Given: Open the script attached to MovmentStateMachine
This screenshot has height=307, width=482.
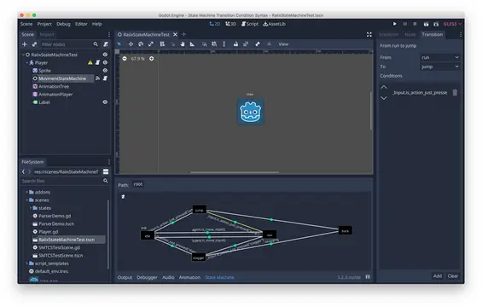Looking at the screenshot, I should [105, 78].
